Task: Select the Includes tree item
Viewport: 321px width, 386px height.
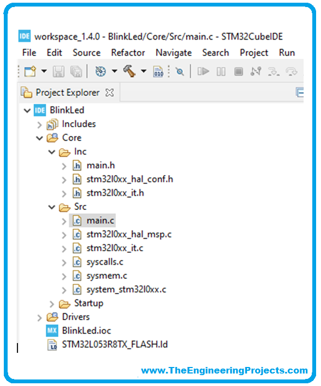Action: (78, 124)
